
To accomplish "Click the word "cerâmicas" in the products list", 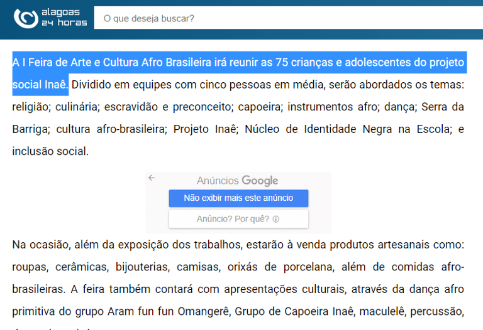I will (79, 267).
